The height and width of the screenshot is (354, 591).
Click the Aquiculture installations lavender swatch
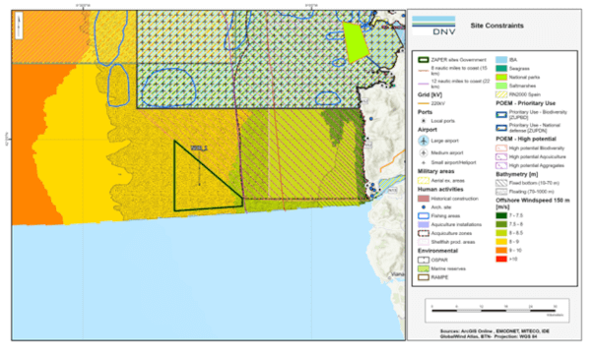tap(424, 224)
